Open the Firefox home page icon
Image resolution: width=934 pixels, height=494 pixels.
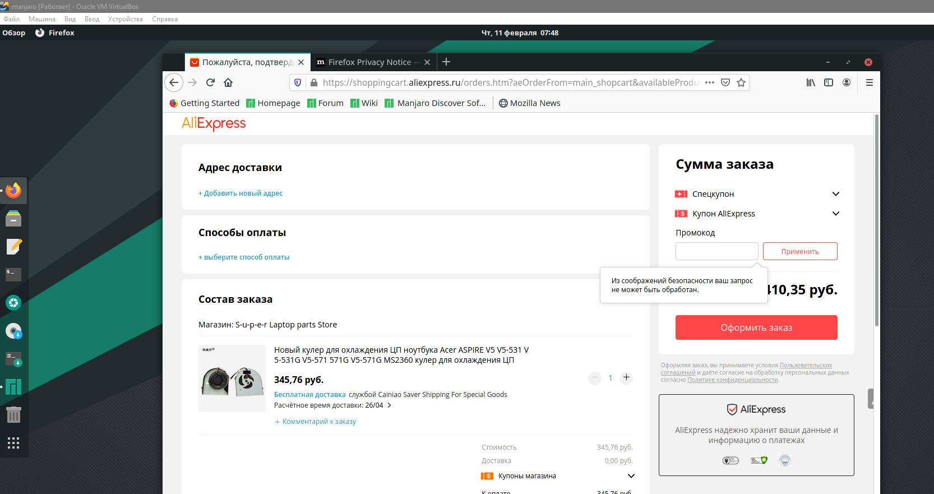click(228, 82)
